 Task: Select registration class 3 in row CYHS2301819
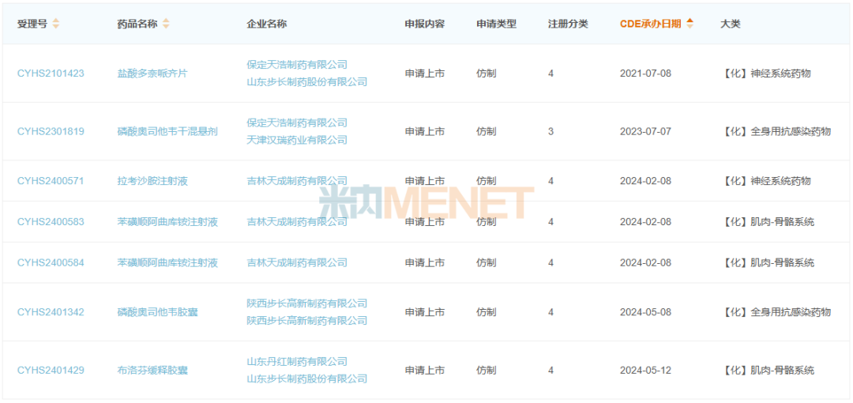pyautogui.click(x=551, y=131)
